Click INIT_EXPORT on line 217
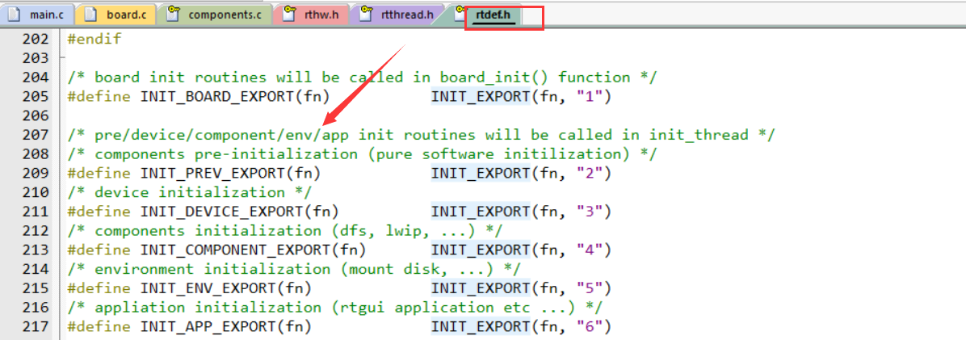Viewport: 966px width, 340px height. (x=481, y=326)
